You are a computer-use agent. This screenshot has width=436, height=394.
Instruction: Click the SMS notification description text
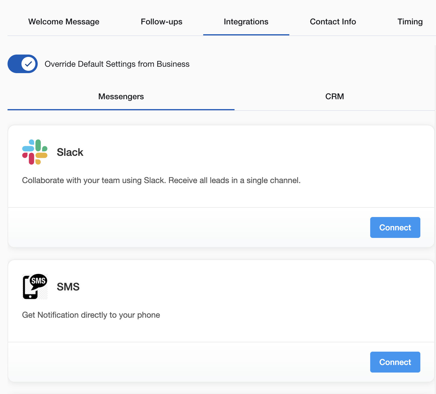point(91,315)
